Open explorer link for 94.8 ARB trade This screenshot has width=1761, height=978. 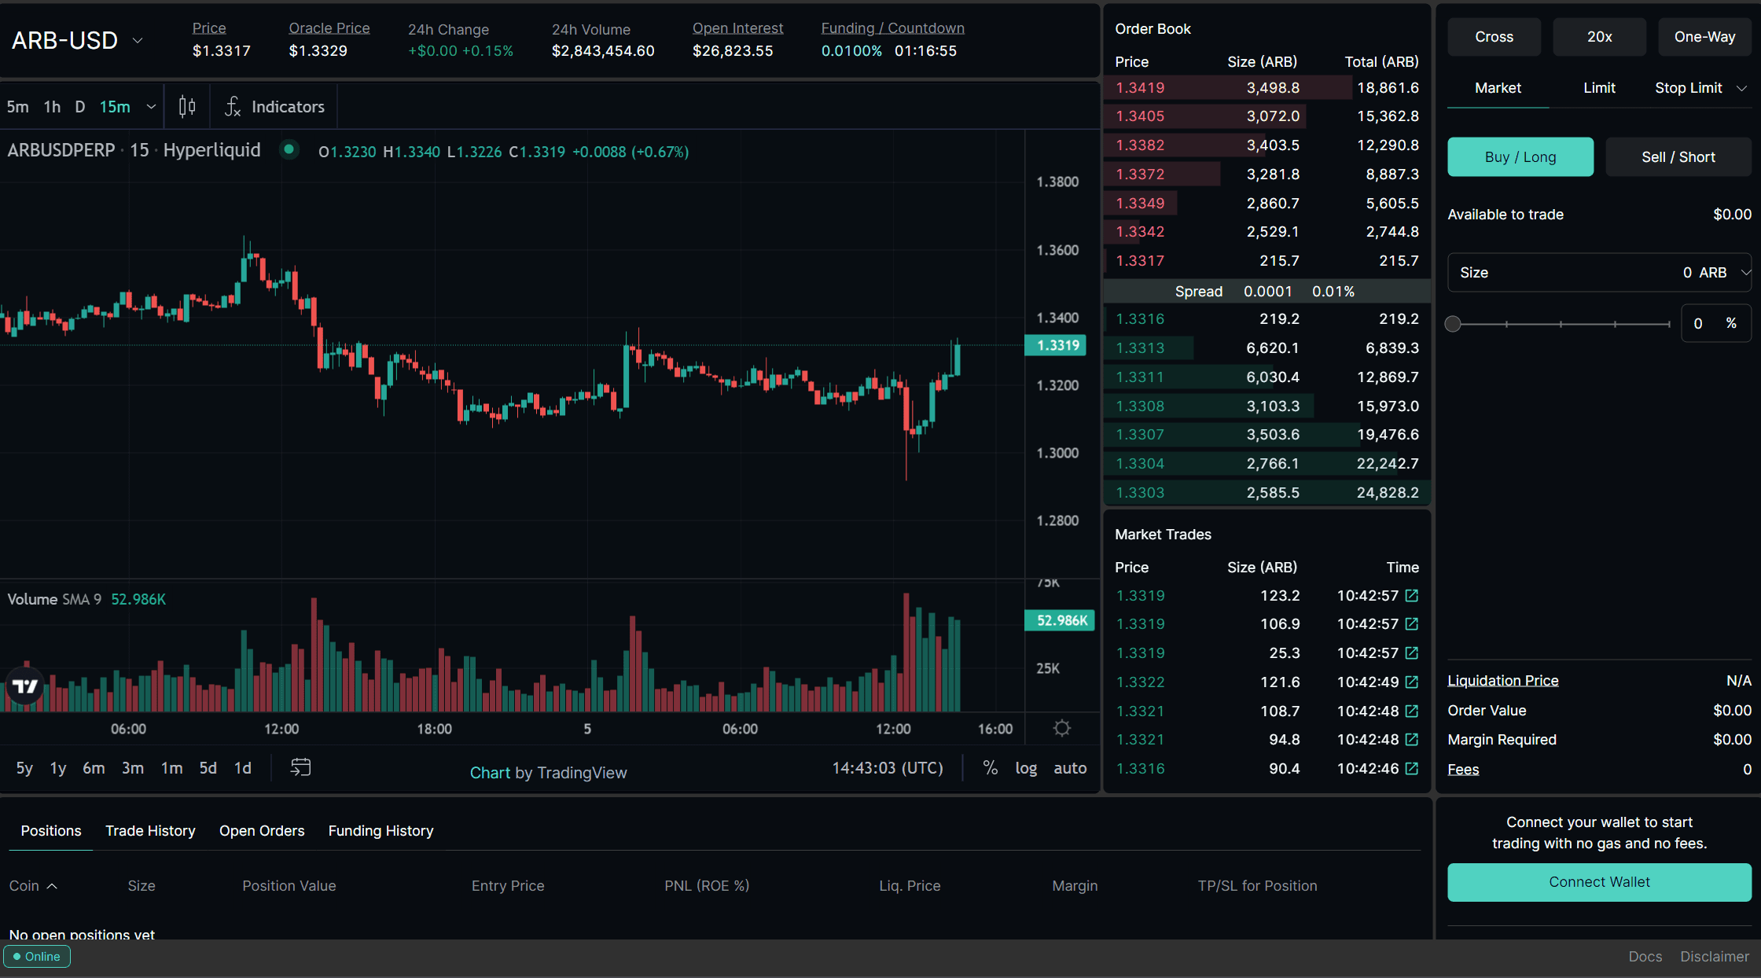click(x=1412, y=739)
